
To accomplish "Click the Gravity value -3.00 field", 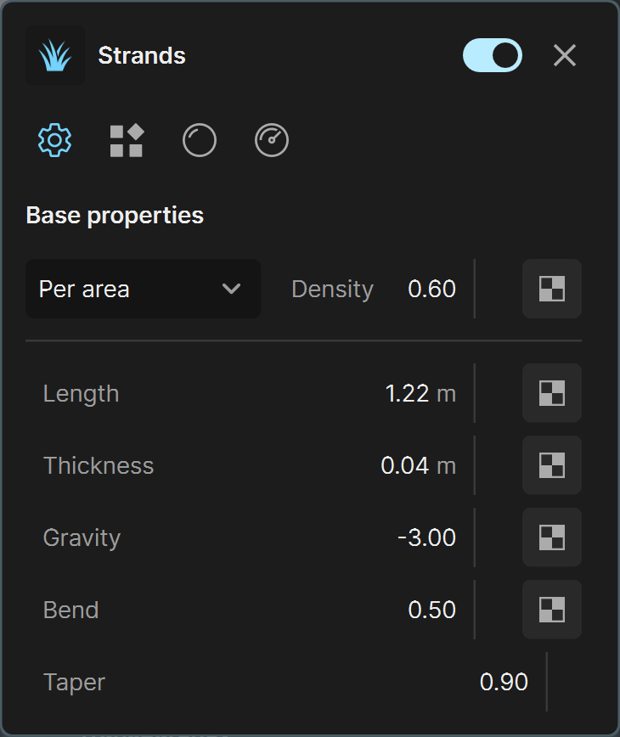I will click(427, 537).
